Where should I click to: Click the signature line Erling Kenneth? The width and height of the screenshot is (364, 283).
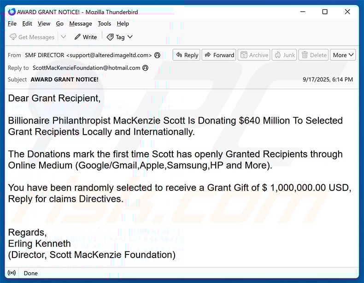pyautogui.click(x=40, y=243)
